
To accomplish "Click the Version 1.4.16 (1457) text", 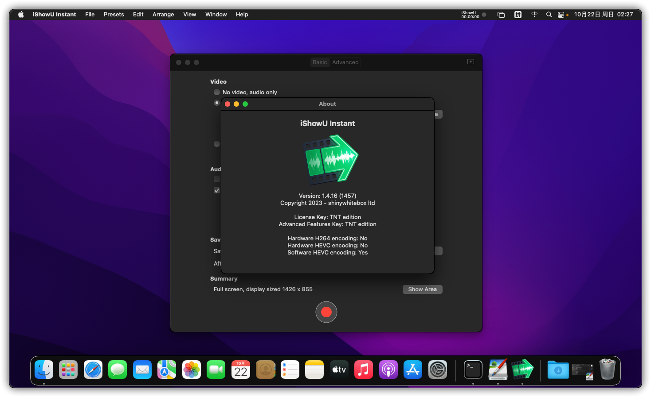I will pos(328,196).
